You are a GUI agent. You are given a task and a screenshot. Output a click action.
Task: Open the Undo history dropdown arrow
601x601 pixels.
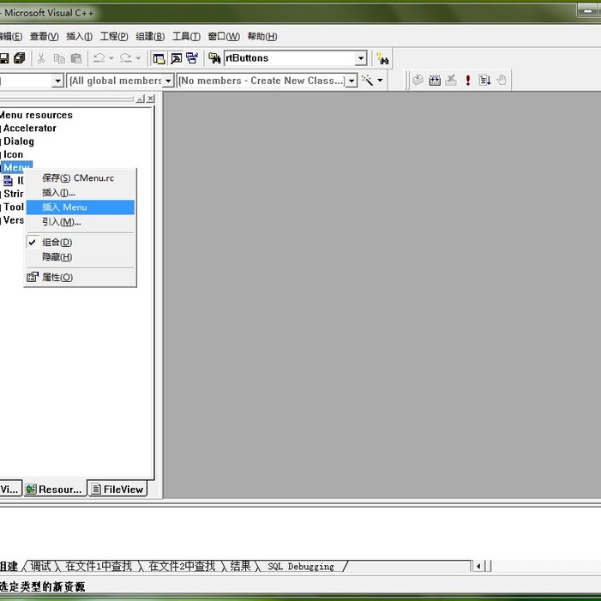point(111,58)
